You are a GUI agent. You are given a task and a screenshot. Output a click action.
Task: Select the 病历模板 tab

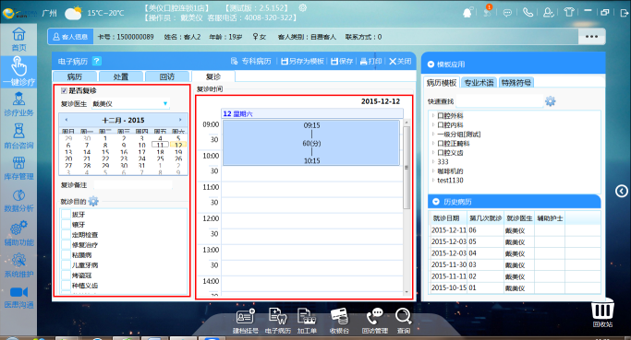[x=442, y=83]
